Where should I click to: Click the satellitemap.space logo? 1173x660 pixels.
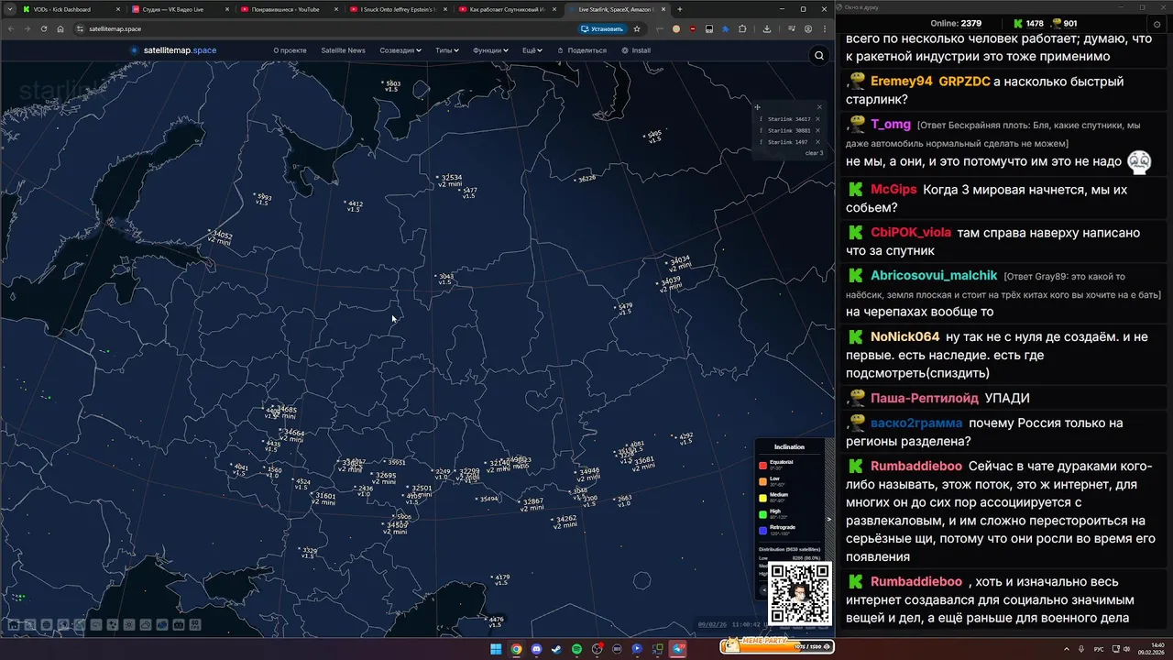[x=173, y=50]
